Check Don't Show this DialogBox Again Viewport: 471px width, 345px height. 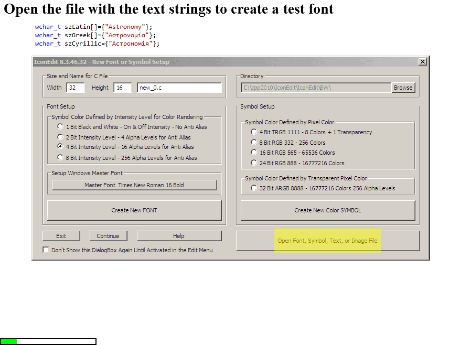(x=46, y=250)
